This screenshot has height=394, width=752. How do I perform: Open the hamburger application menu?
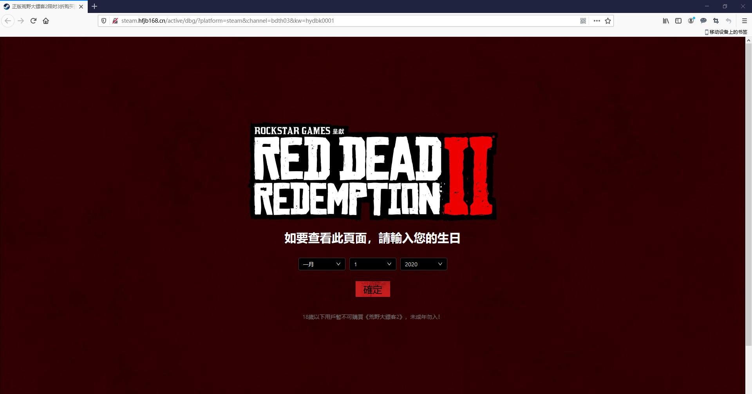point(745,21)
